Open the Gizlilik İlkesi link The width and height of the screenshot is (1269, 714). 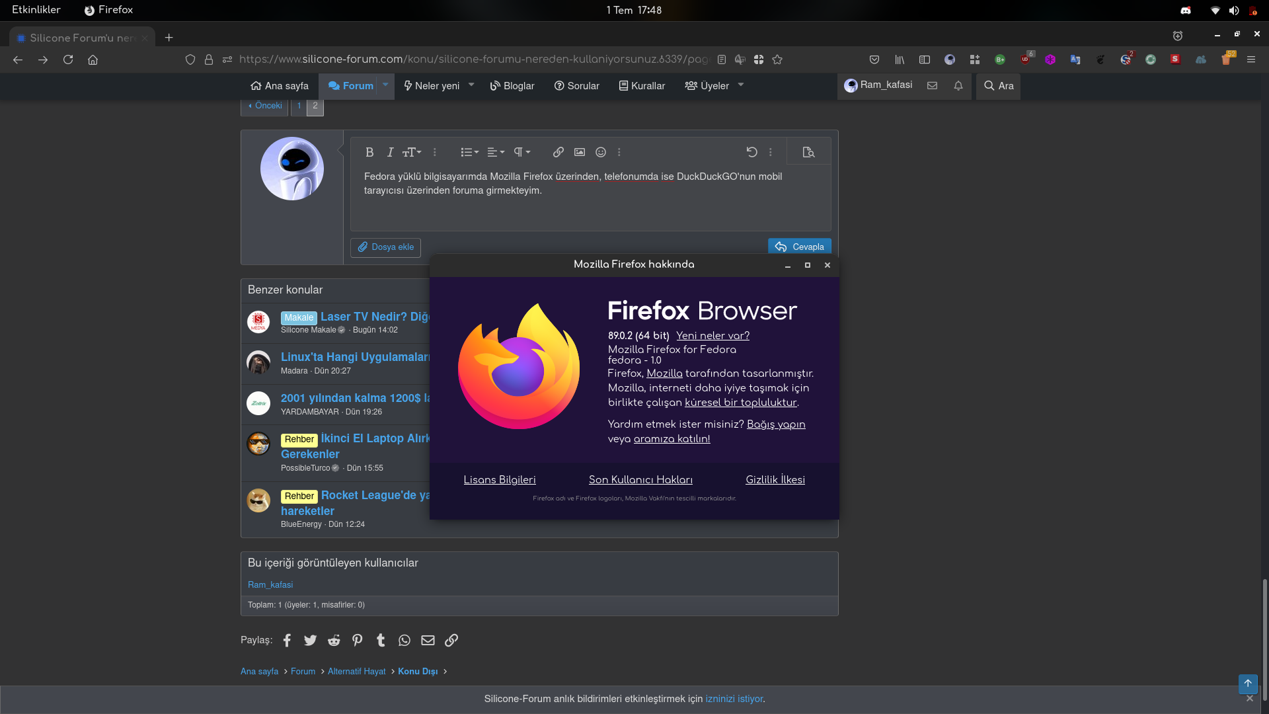coord(775,480)
